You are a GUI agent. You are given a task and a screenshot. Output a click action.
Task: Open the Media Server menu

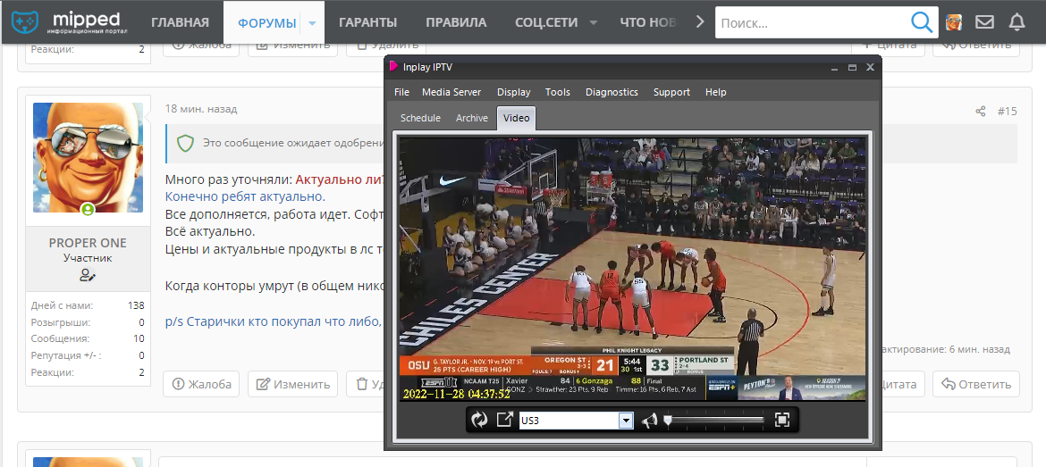tap(451, 92)
